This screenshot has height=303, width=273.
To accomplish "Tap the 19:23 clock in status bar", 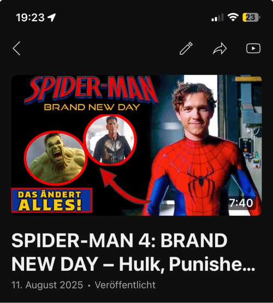I will coord(31,17).
